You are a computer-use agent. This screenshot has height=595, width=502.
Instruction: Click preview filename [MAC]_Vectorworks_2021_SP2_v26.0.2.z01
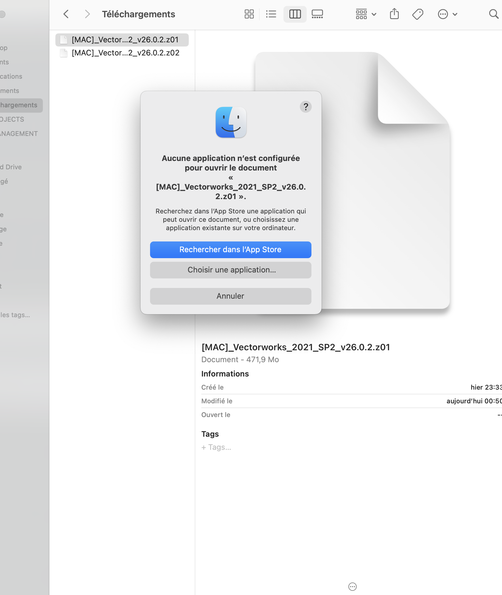tap(296, 347)
